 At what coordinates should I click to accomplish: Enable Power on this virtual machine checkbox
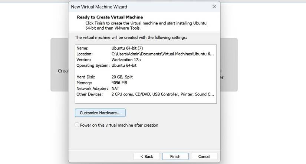point(77,125)
